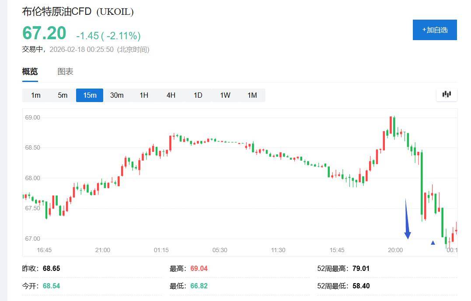471x301 pixels.
Task: Select the 5m interval option
Action: point(63,95)
